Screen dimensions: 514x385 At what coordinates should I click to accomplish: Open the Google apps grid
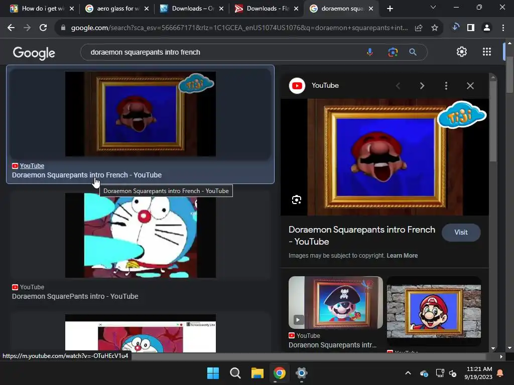coord(487,52)
